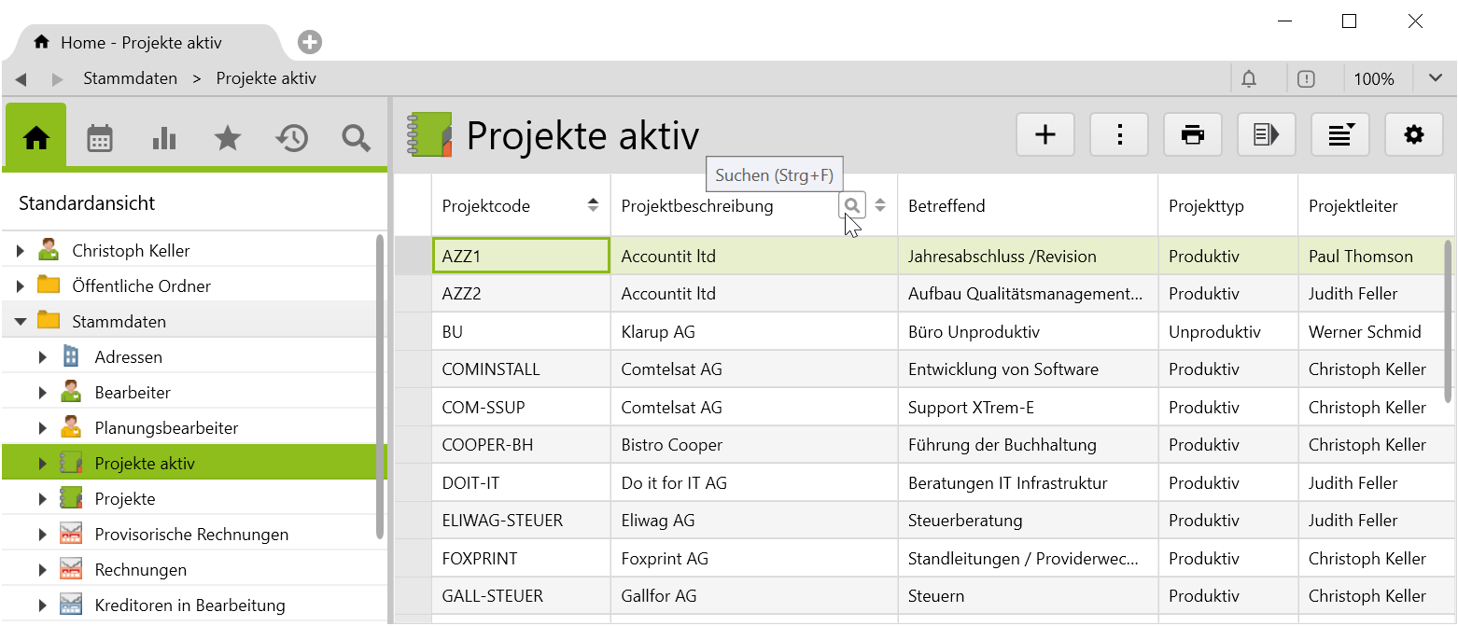
Task: Open table settings gear icon
Action: pyautogui.click(x=1414, y=135)
